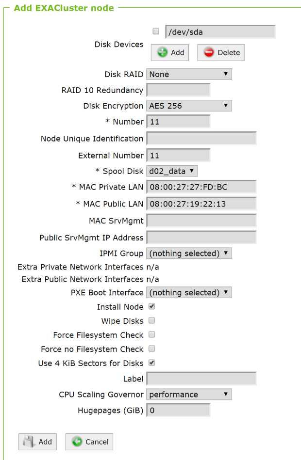Click the Cancel button with green arrow

pos(89,442)
